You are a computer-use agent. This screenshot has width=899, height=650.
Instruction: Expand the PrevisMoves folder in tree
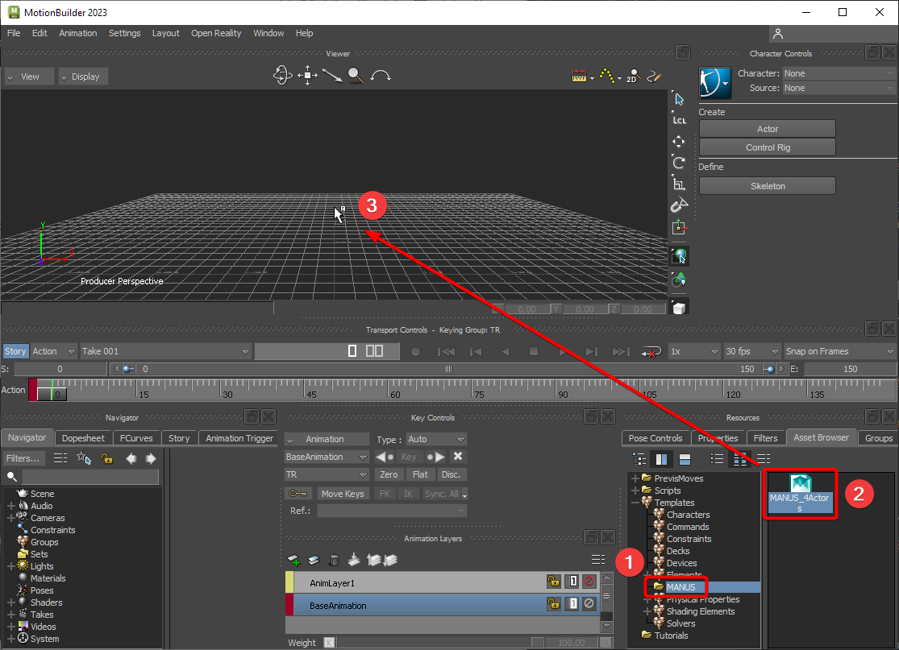tap(635, 478)
